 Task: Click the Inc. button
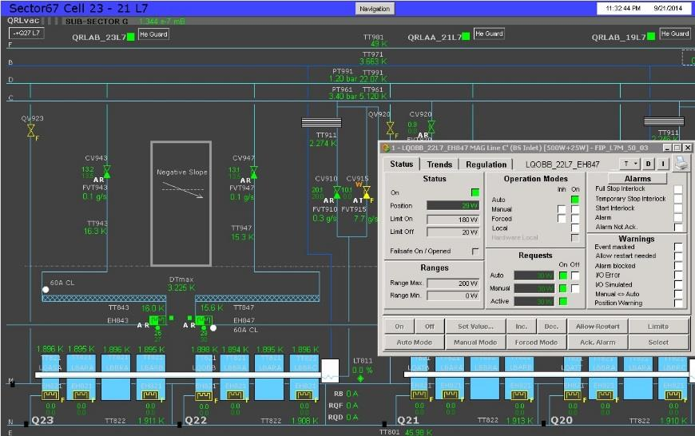(x=521, y=327)
